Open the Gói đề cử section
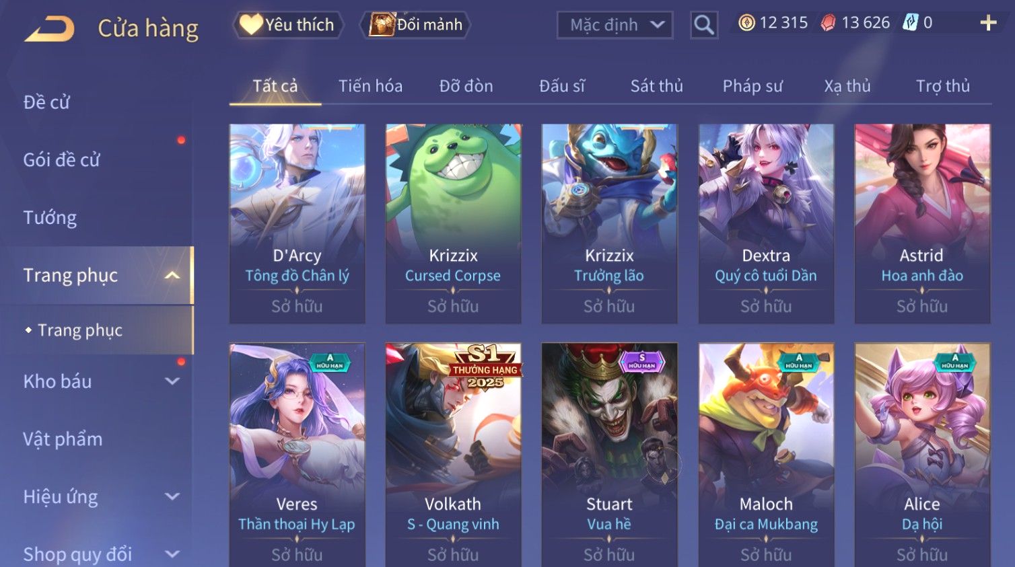The image size is (1015, 567). click(61, 160)
